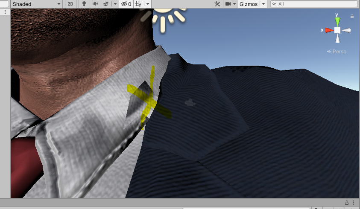Image resolution: width=360 pixels, height=209 pixels.
Task: Click the Gizmos button
Action: point(248,4)
